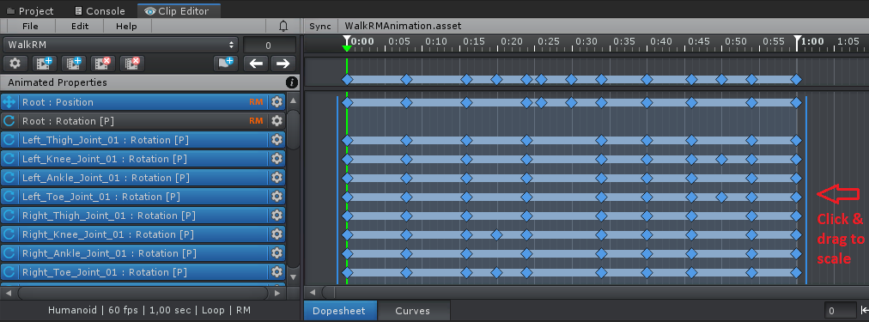
Task: Click the rotation icon of Left_Thigh_Joint_01
Action: click(x=9, y=140)
